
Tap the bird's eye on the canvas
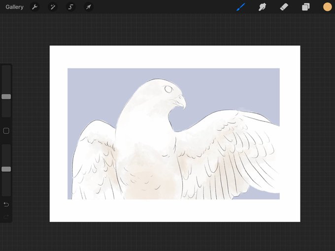point(168,89)
